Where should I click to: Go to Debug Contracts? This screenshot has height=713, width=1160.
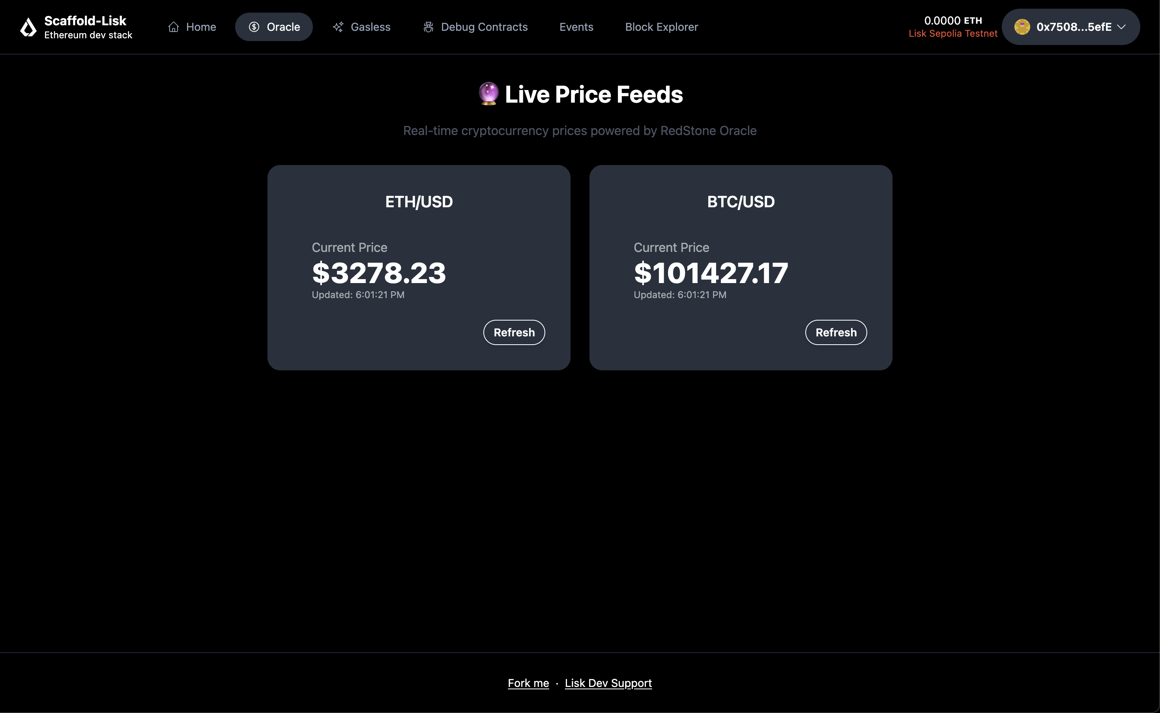485,27
